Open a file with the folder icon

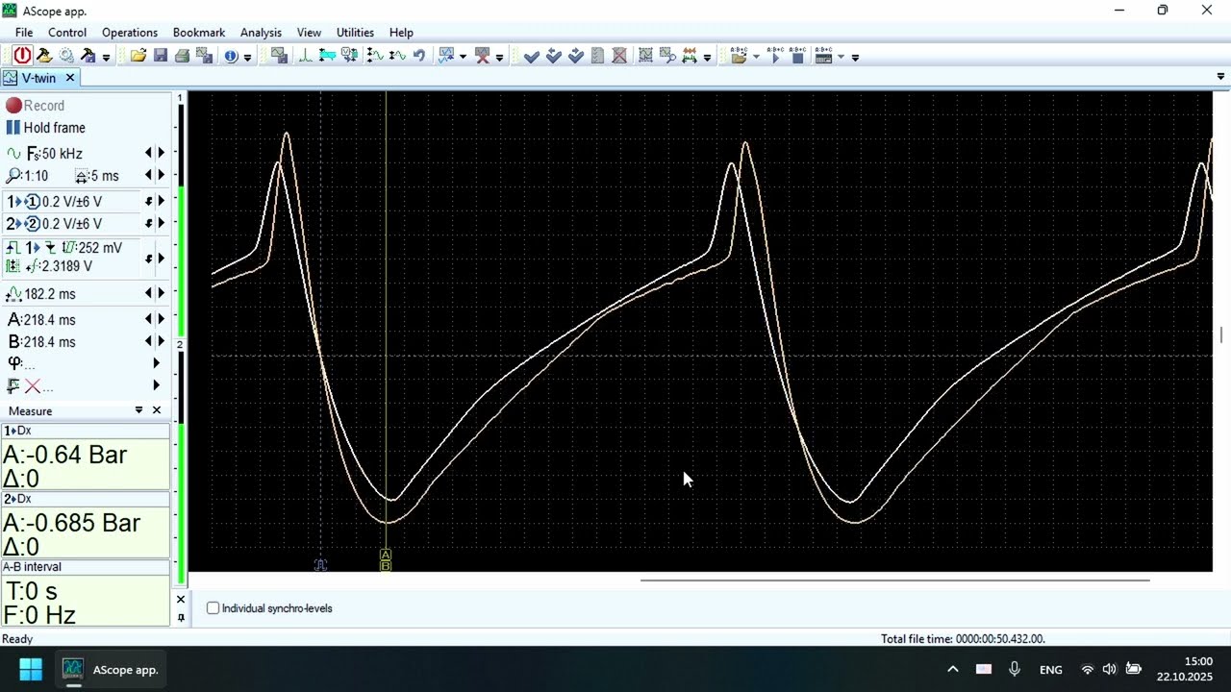pyautogui.click(x=138, y=56)
